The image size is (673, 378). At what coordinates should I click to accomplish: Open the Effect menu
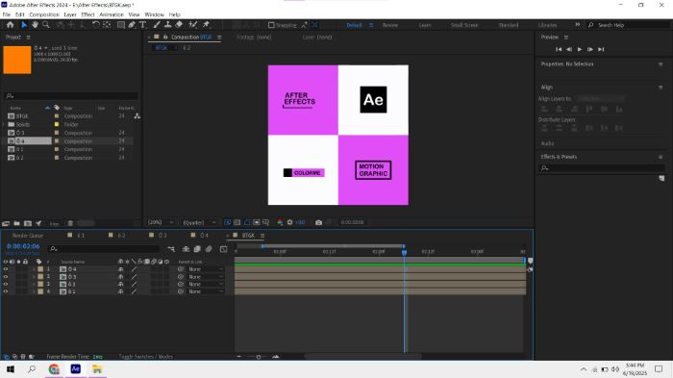coord(87,14)
